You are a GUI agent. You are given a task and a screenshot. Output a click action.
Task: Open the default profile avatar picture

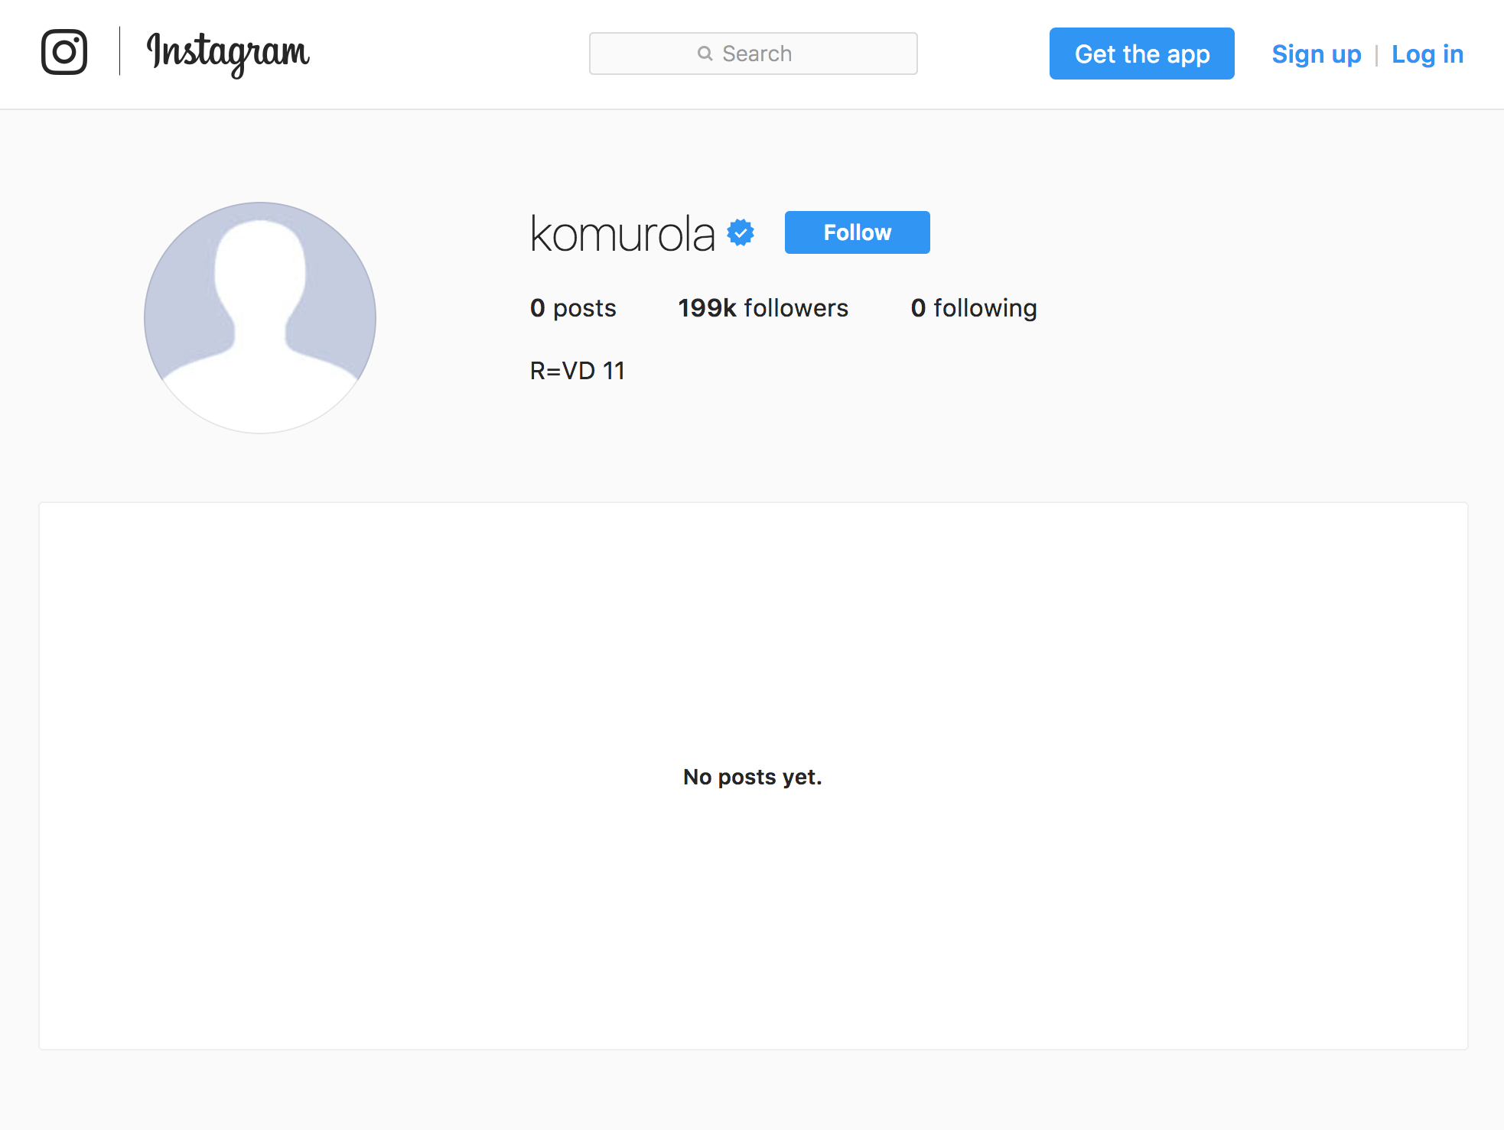pyautogui.click(x=260, y=318)
